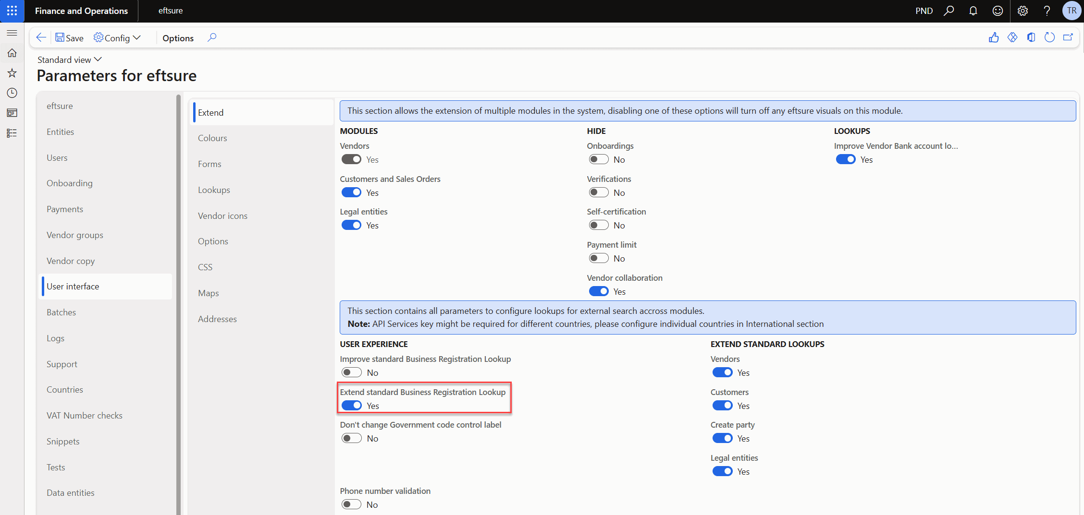Toggle Extend standard Business Registration Lookup
This screenshot has width=1084, height=515.
tap(351, 406)
